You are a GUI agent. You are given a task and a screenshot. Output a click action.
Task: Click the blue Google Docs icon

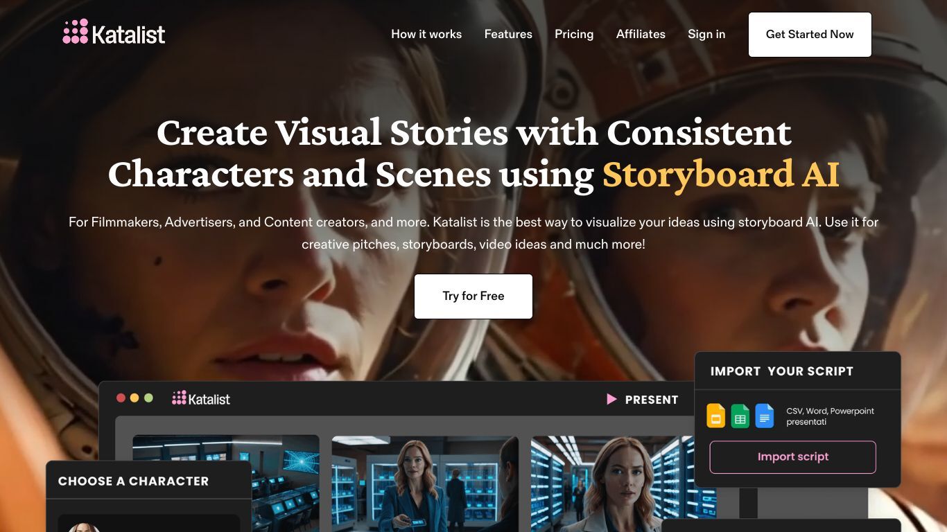pos(764,416)
